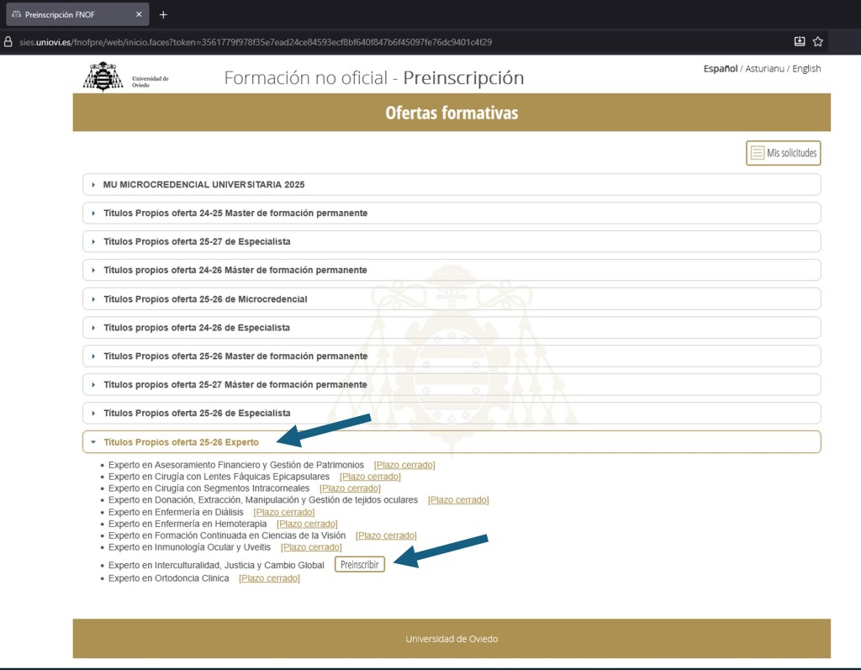861x670 pixels.
Task: Click Preinscribir for Interculturalidad, Justicia y Cambio Global
Action: pos(359,564)
